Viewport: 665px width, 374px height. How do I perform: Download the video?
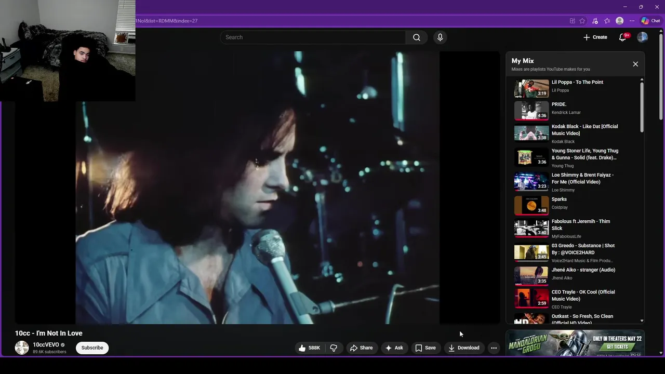464,348
